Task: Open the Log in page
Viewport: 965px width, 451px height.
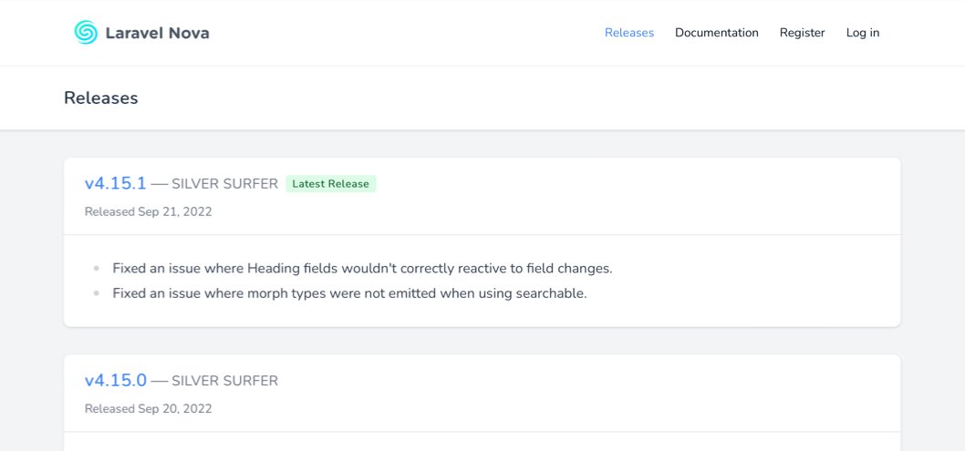Action: [x=862, y=33]
